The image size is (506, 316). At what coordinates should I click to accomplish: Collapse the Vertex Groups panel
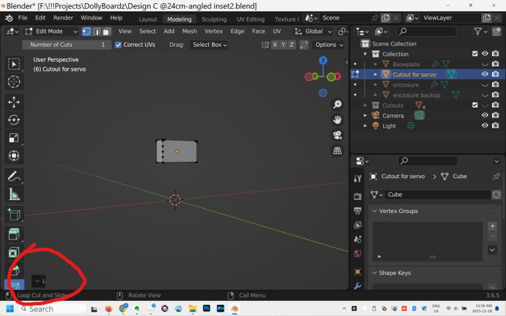(x=374, y=211)
